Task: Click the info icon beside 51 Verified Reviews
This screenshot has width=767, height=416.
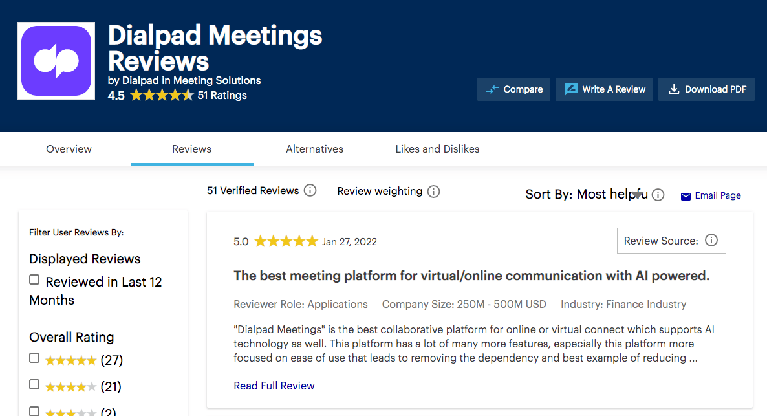Action: [x=310, y=190]
